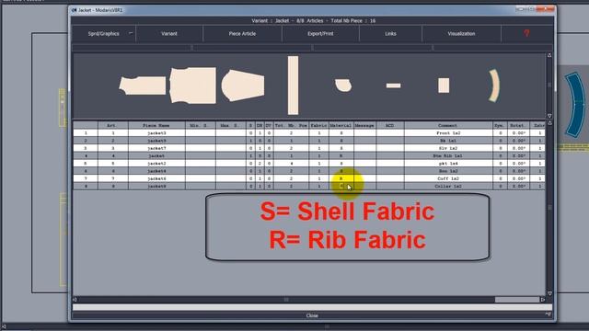The width and height of the screenshot is (589, 331).
Task: Open the red question mark help
Action: (x=526, y=33)
